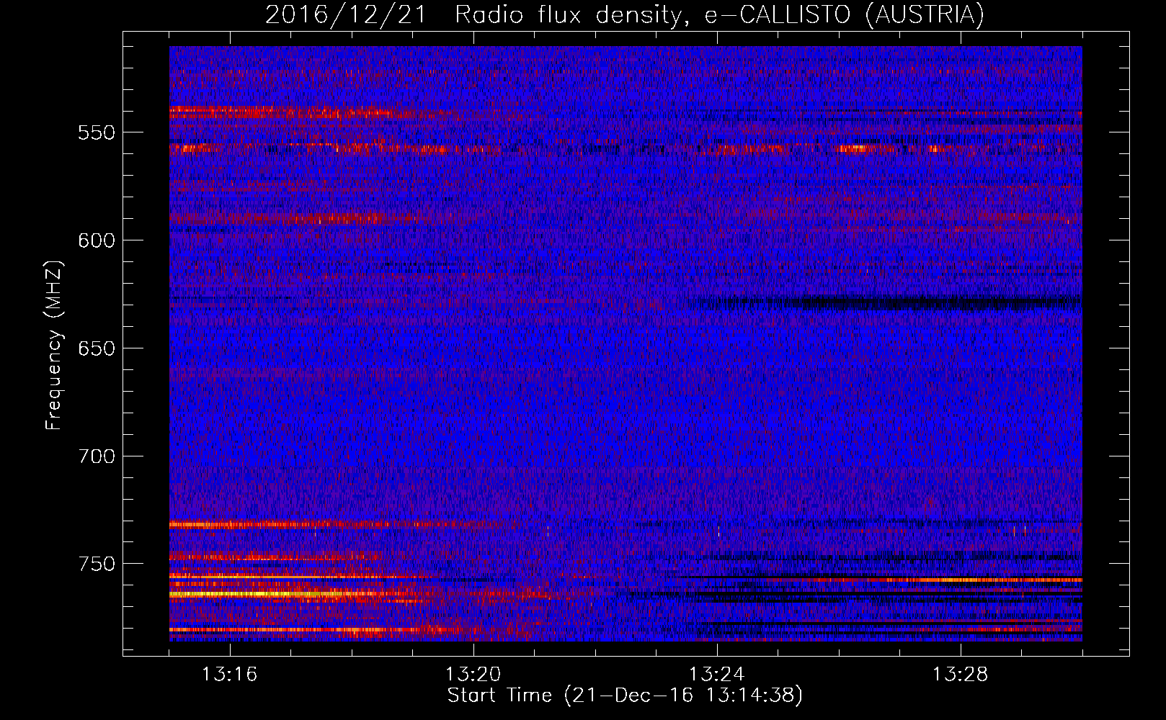Click the 13:16 time tick label
Image resolution: width=1166 pixels, height=720 pixels.
(x=230, y=675)
